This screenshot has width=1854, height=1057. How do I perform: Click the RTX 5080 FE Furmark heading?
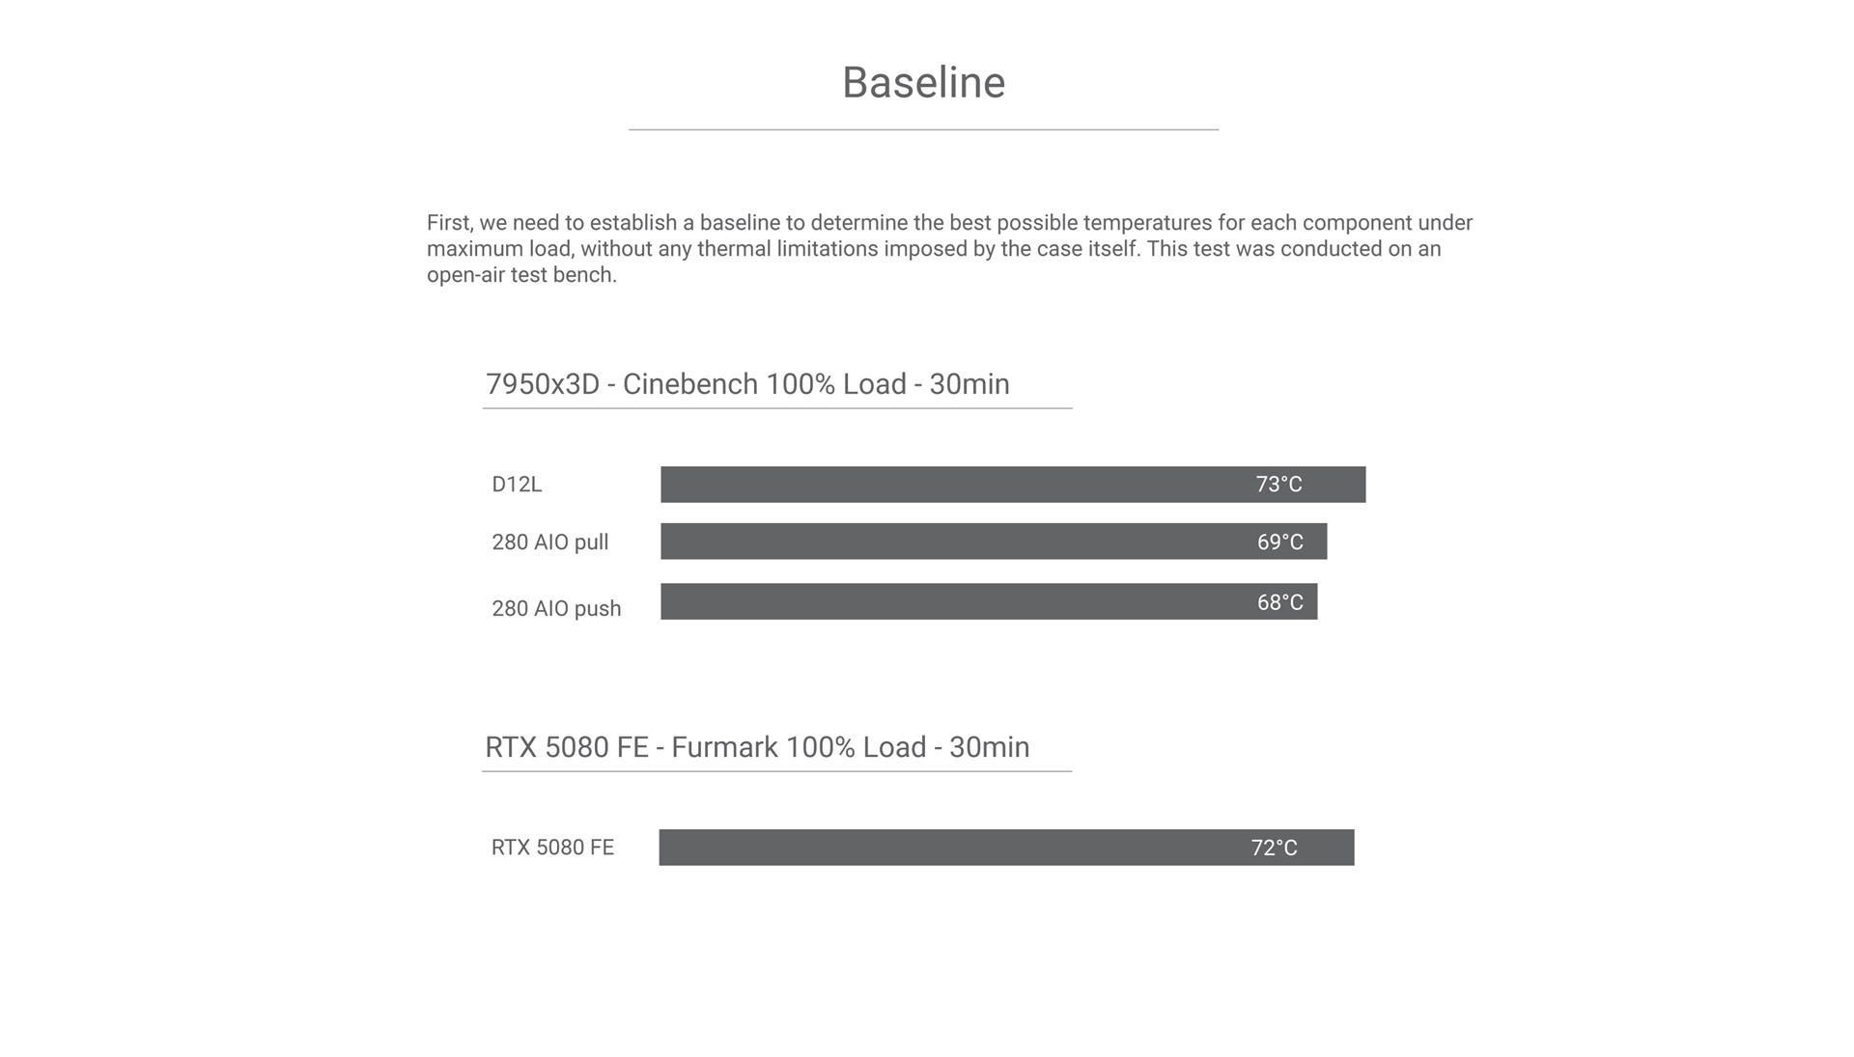tap(757, 747)
